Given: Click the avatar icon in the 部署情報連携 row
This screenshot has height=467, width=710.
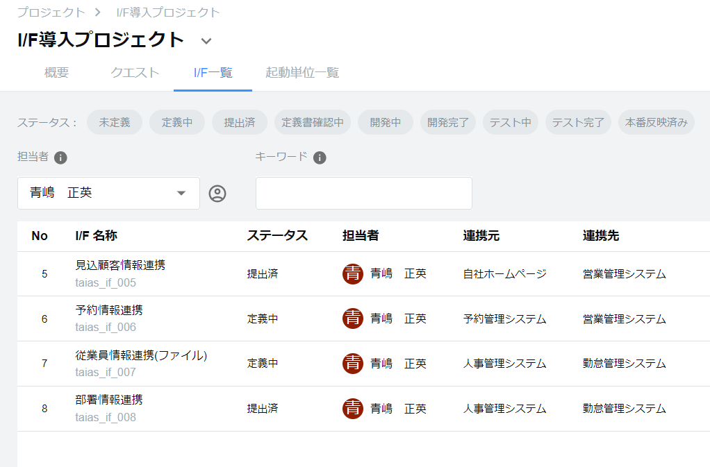Looking at the screenshot, I should pos(353,409).
